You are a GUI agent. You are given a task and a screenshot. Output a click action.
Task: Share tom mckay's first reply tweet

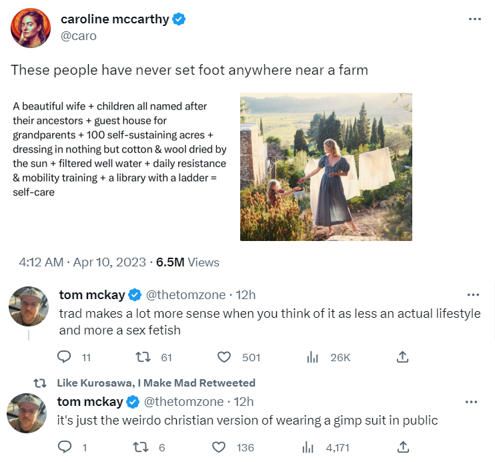pyautogui.click(x=402, y=357)
